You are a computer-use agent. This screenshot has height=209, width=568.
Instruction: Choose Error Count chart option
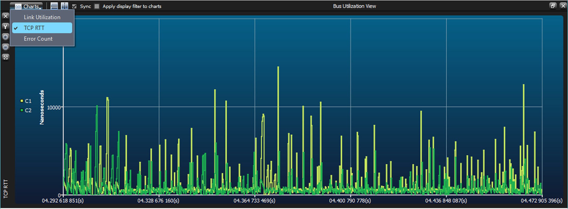point(42,39)
